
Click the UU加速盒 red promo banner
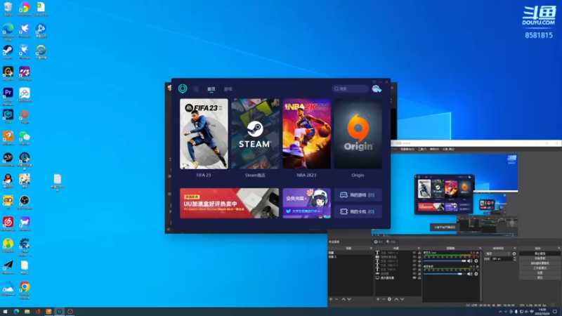pyautogui.click(x=229, y=203)
